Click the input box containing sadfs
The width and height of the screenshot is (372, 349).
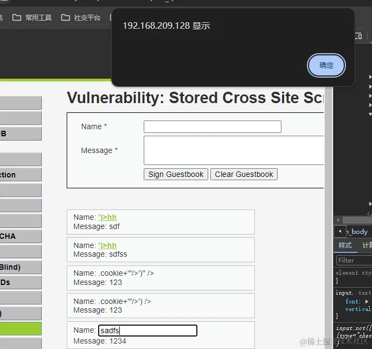[147, 331]
